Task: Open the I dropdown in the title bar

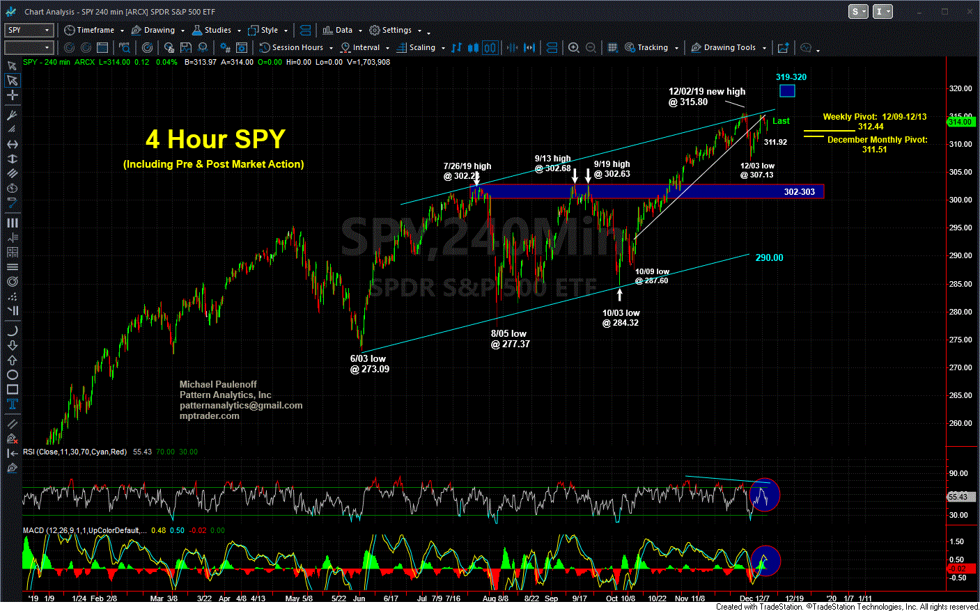Action: pyautogui.click(x=882, y=11)
